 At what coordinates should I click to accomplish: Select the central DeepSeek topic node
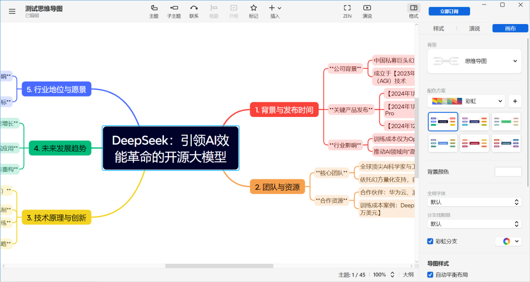(x=171, y=148)
